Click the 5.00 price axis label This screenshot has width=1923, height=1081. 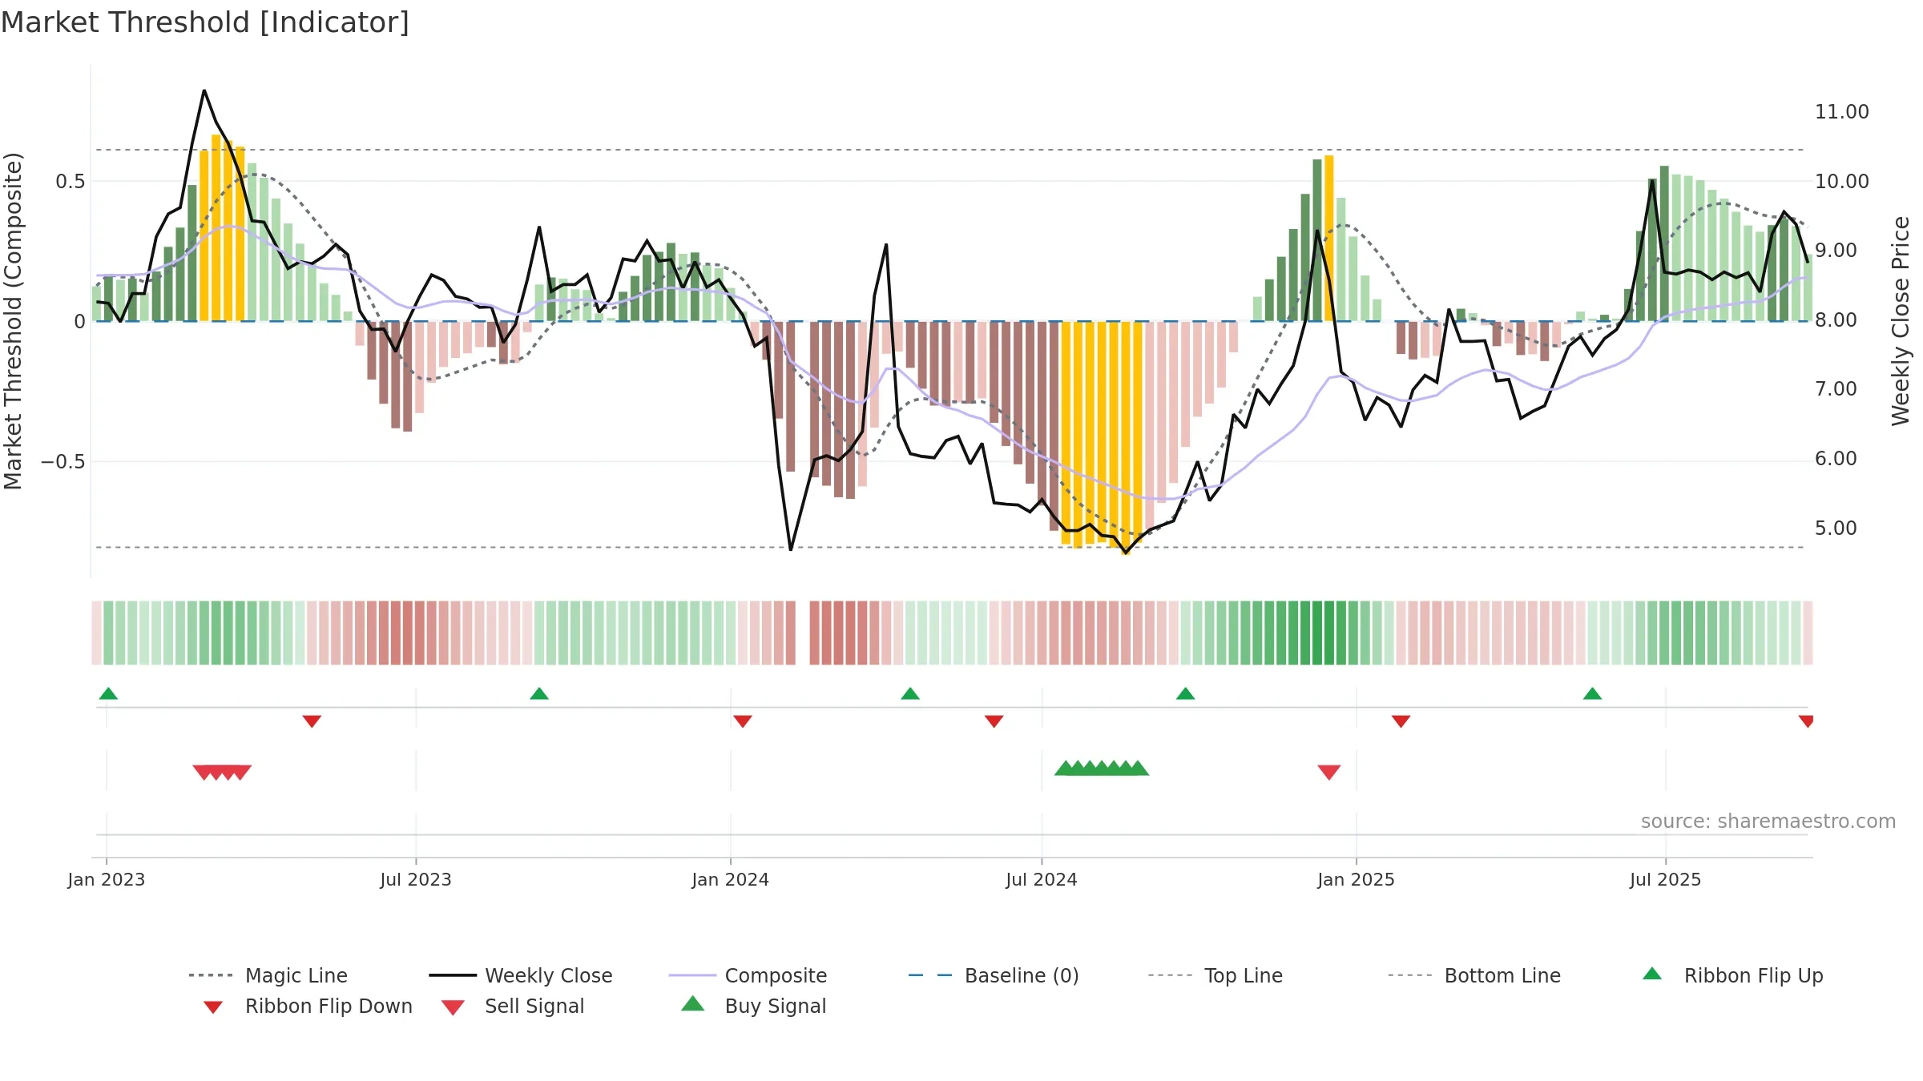[1836, 528]
